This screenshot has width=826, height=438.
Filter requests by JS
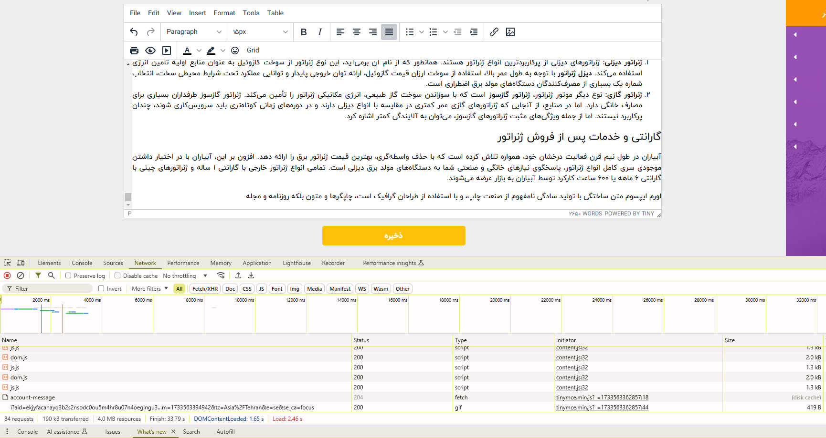point(262,289)
